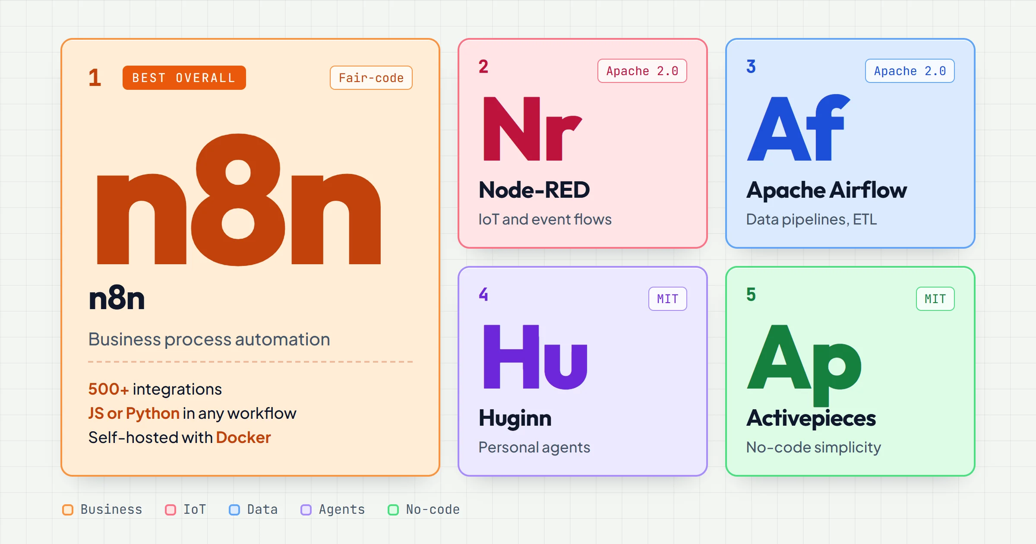Click 'Business process automation' subtitle
1036x544 pixels.
click(209, 339)
